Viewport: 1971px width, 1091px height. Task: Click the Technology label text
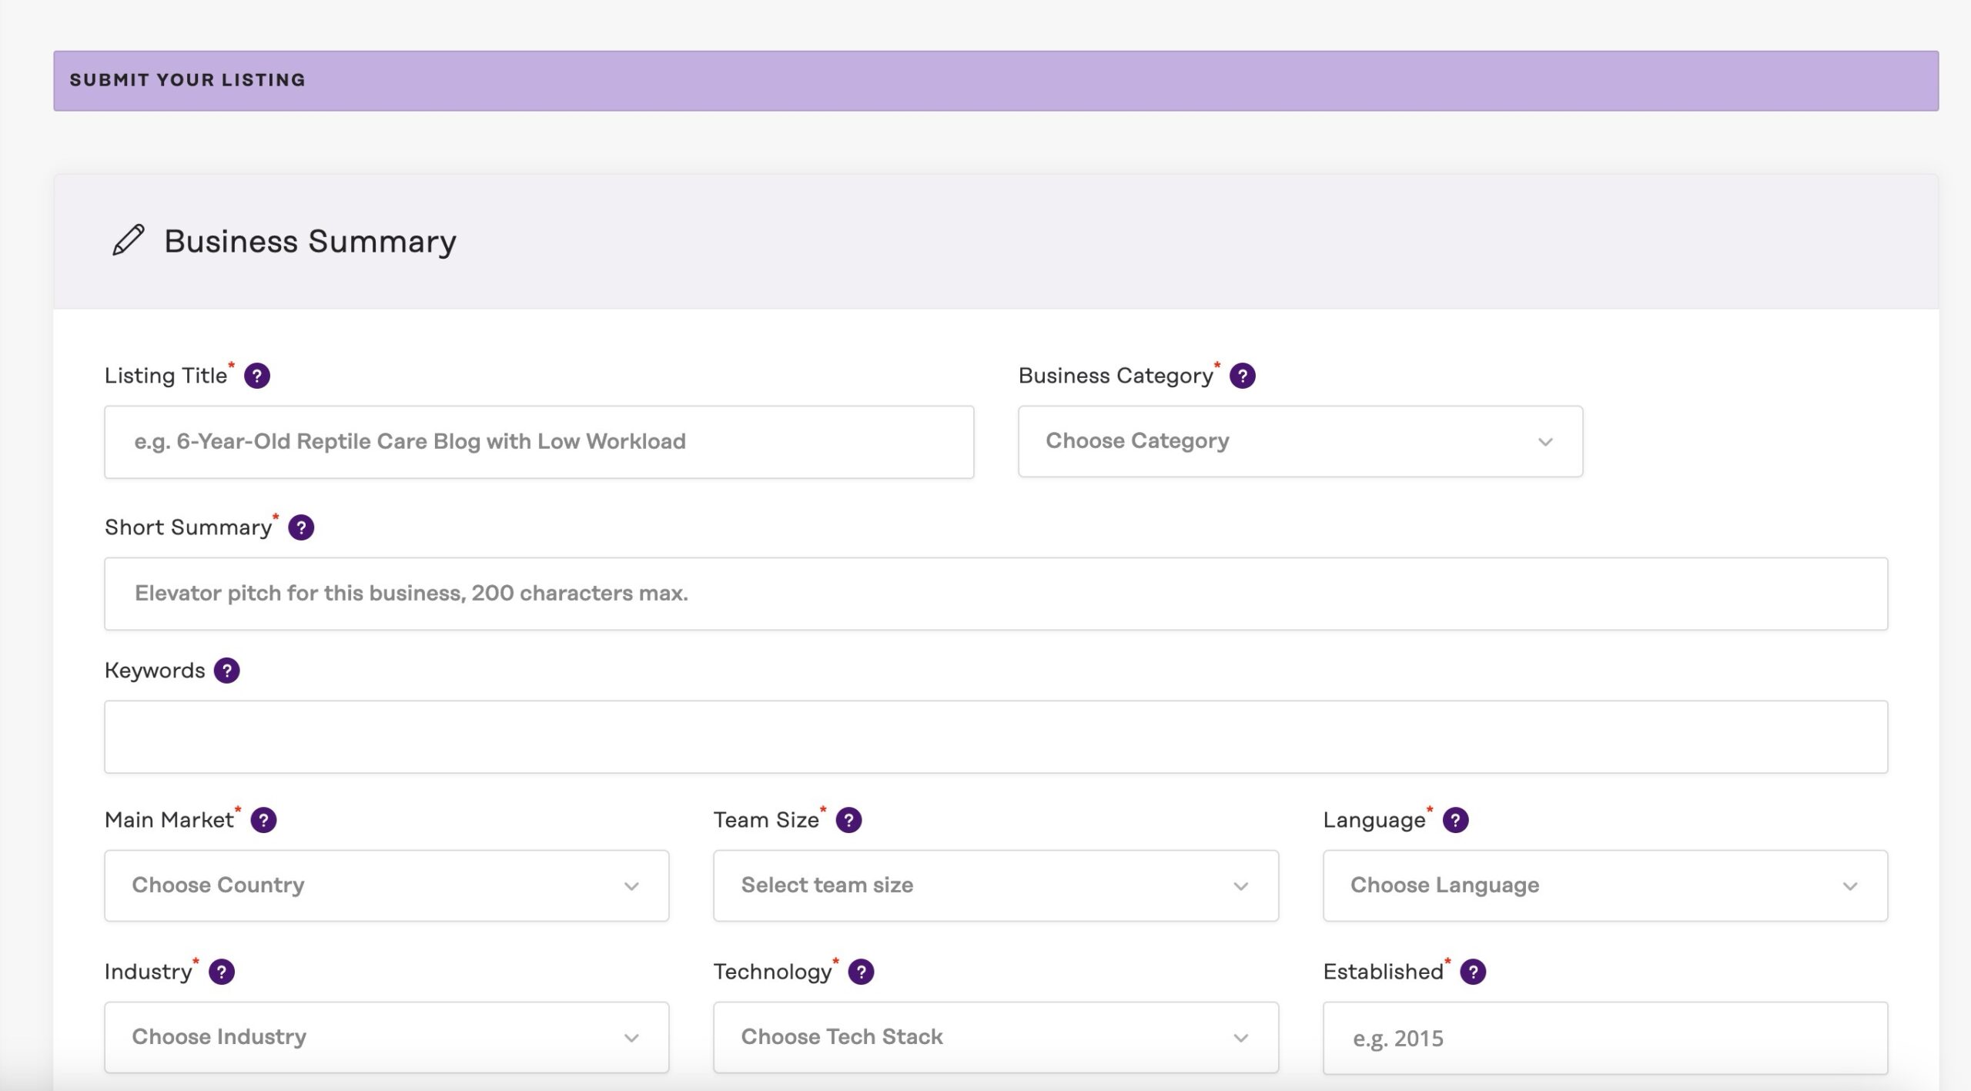pyautogui.click(x=773, y=972)
